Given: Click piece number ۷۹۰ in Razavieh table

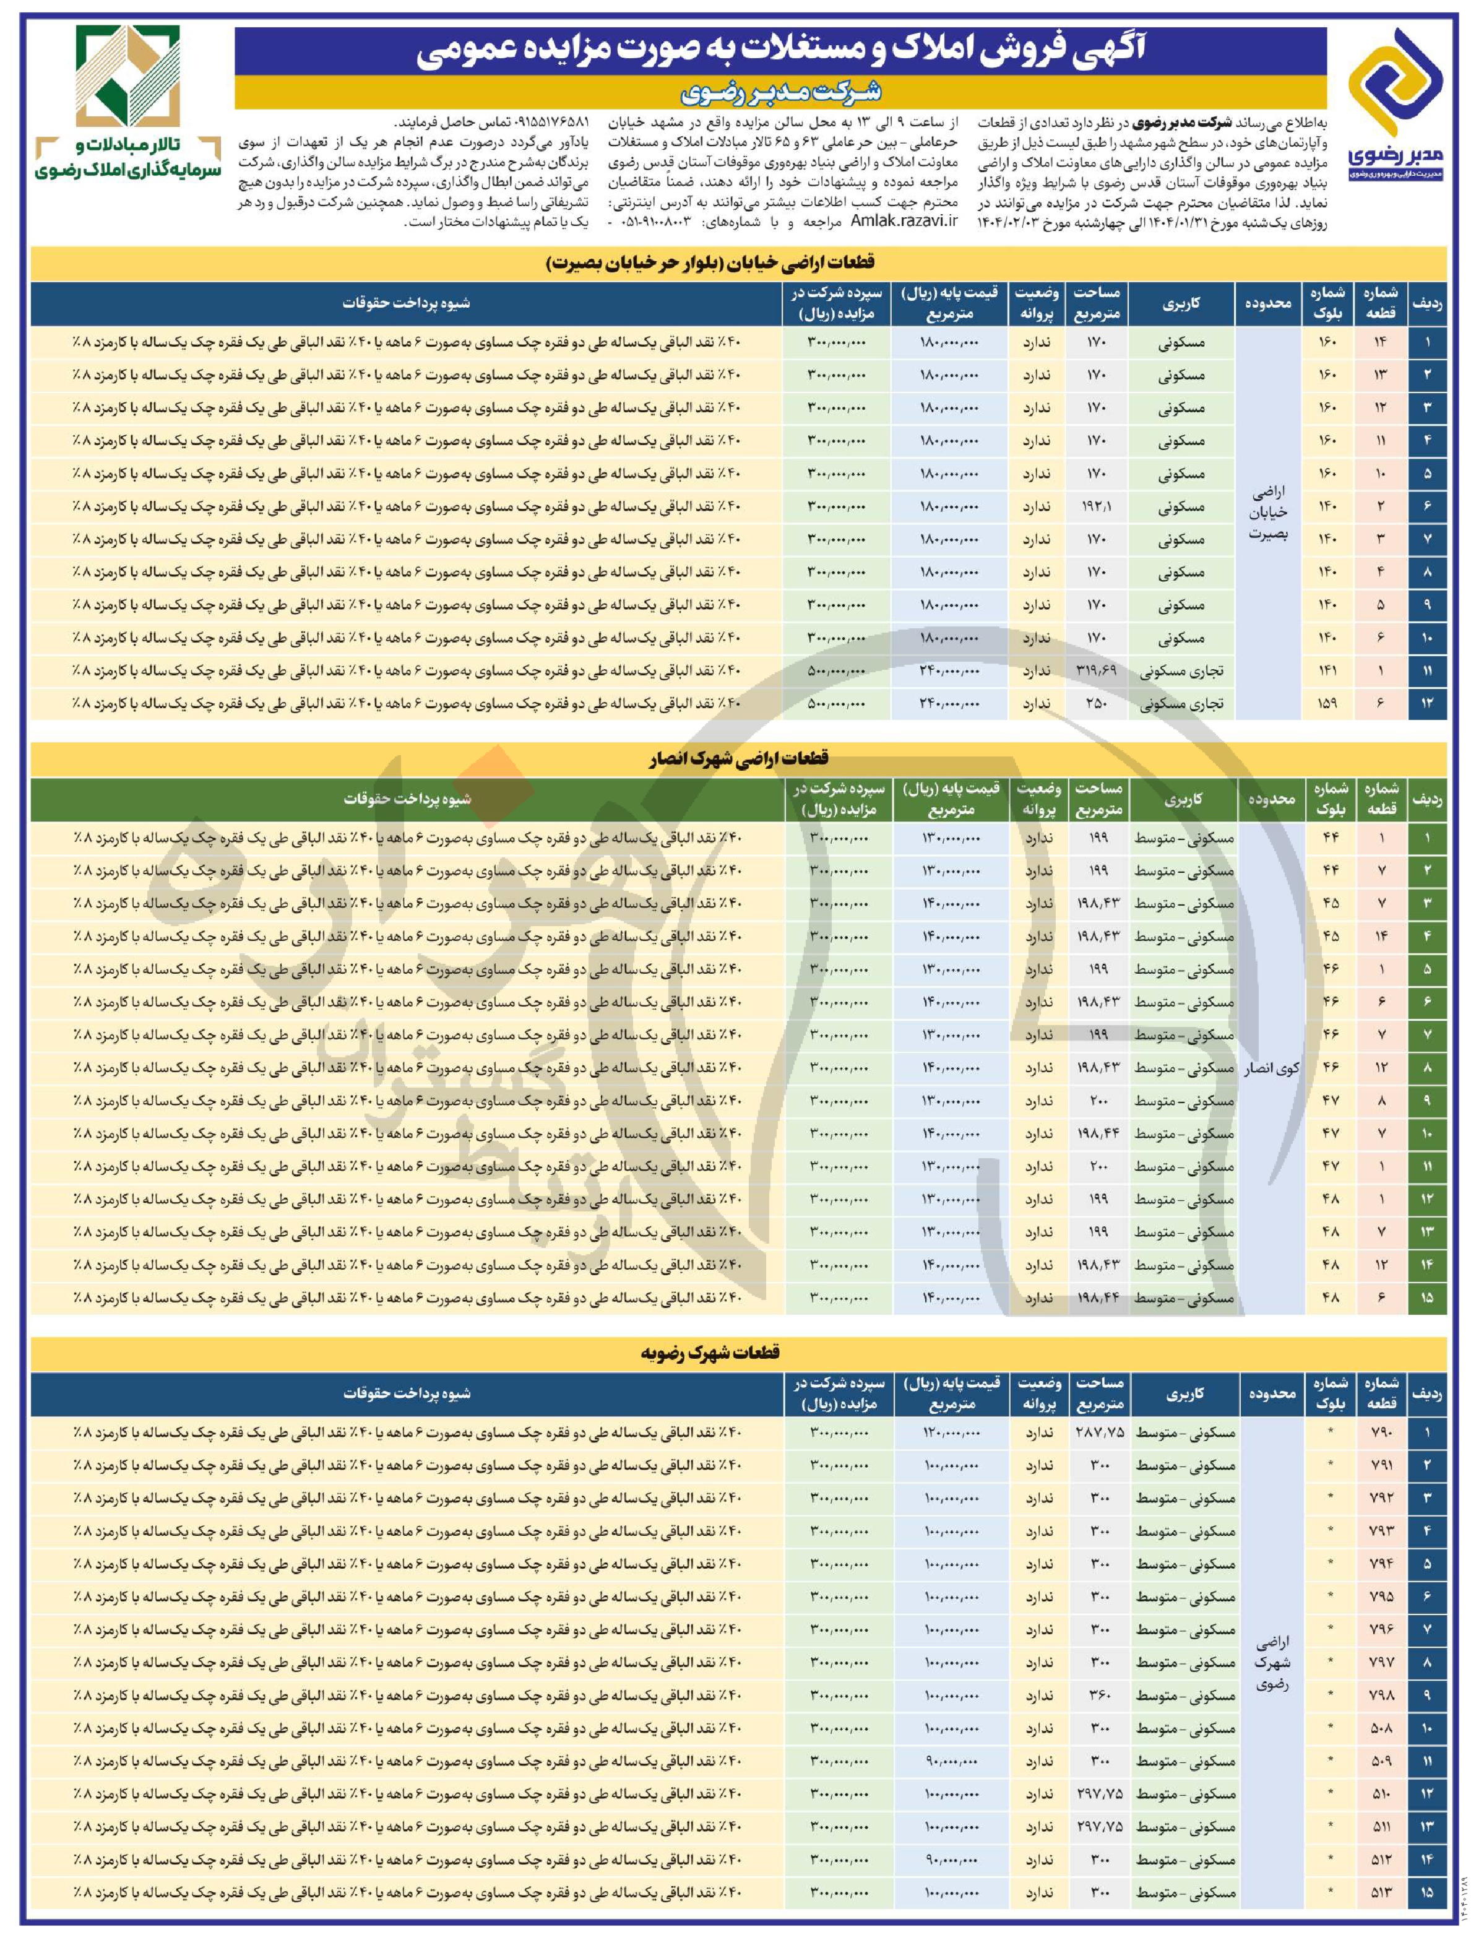Looking at the screenshot, I should (1381, 1432).
